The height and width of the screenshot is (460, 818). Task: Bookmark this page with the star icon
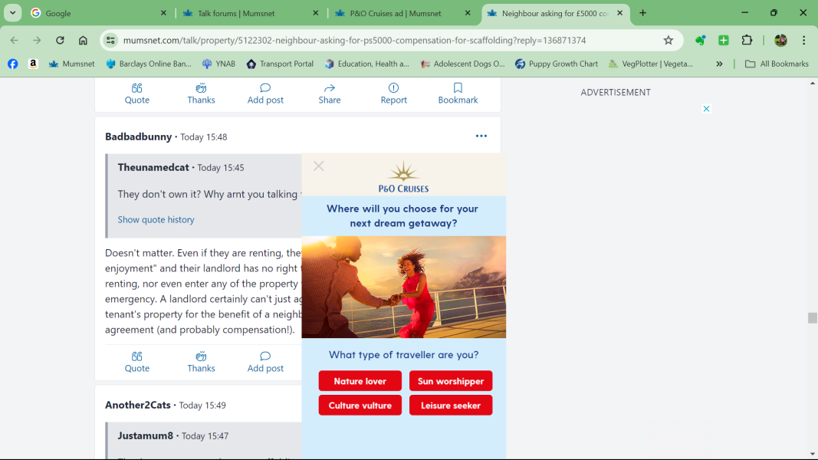tap(668, 41)
